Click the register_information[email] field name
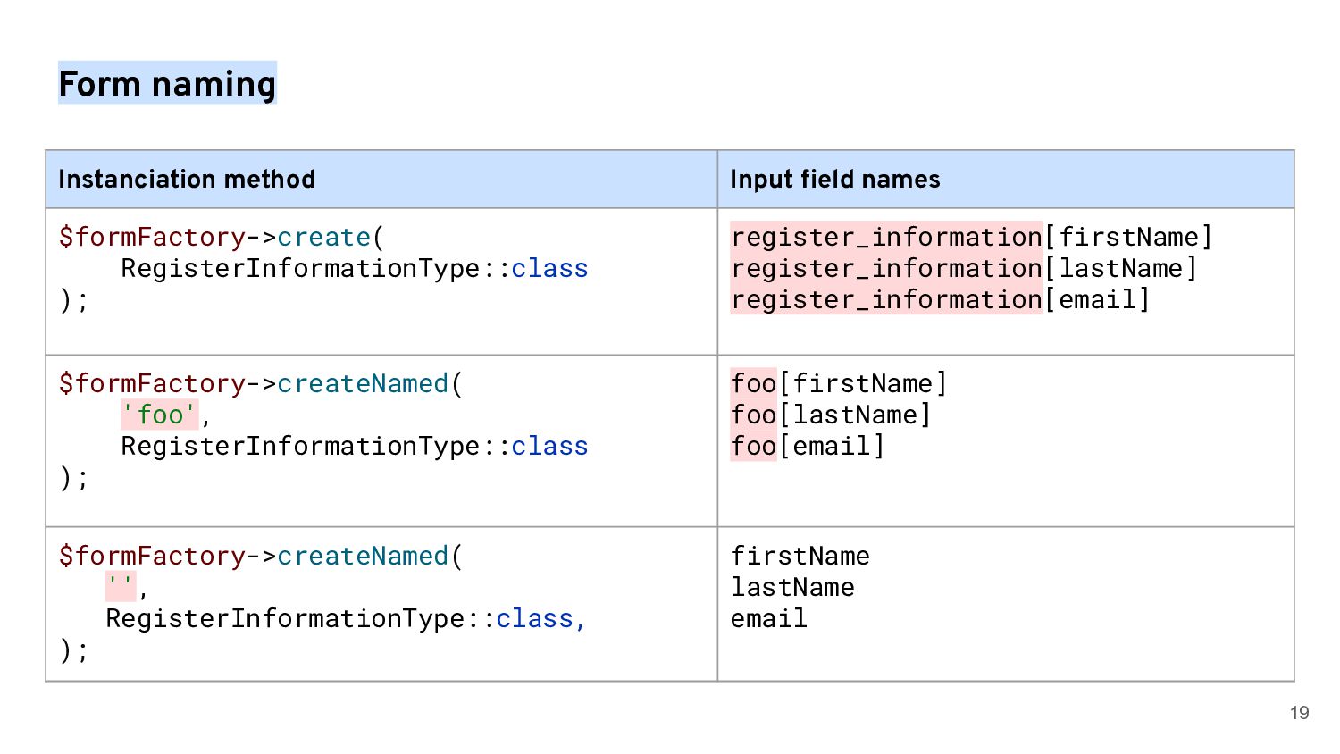 (x=940, y=300)
